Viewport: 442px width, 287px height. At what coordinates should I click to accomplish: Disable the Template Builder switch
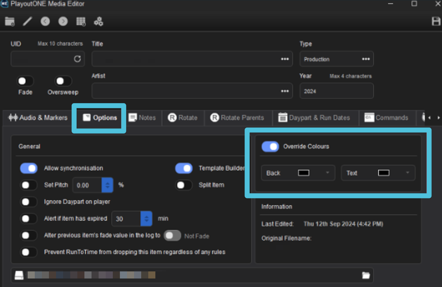(x=184, y=168)
